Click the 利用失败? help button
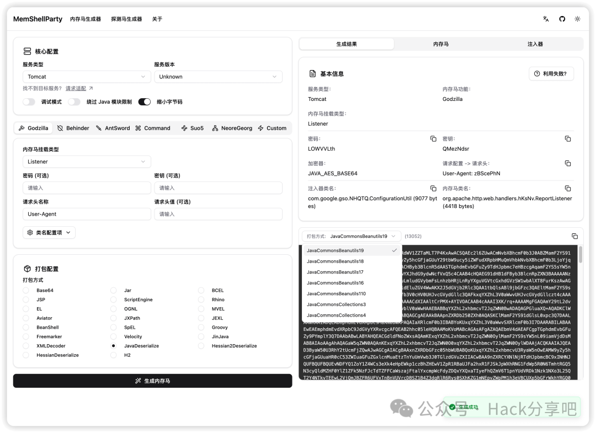This screenshot has width=596, height=433. [551, 73]
